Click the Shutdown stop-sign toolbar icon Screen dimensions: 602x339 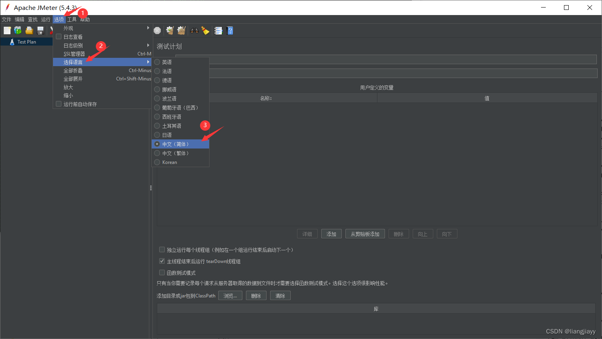tap(157, 30)
